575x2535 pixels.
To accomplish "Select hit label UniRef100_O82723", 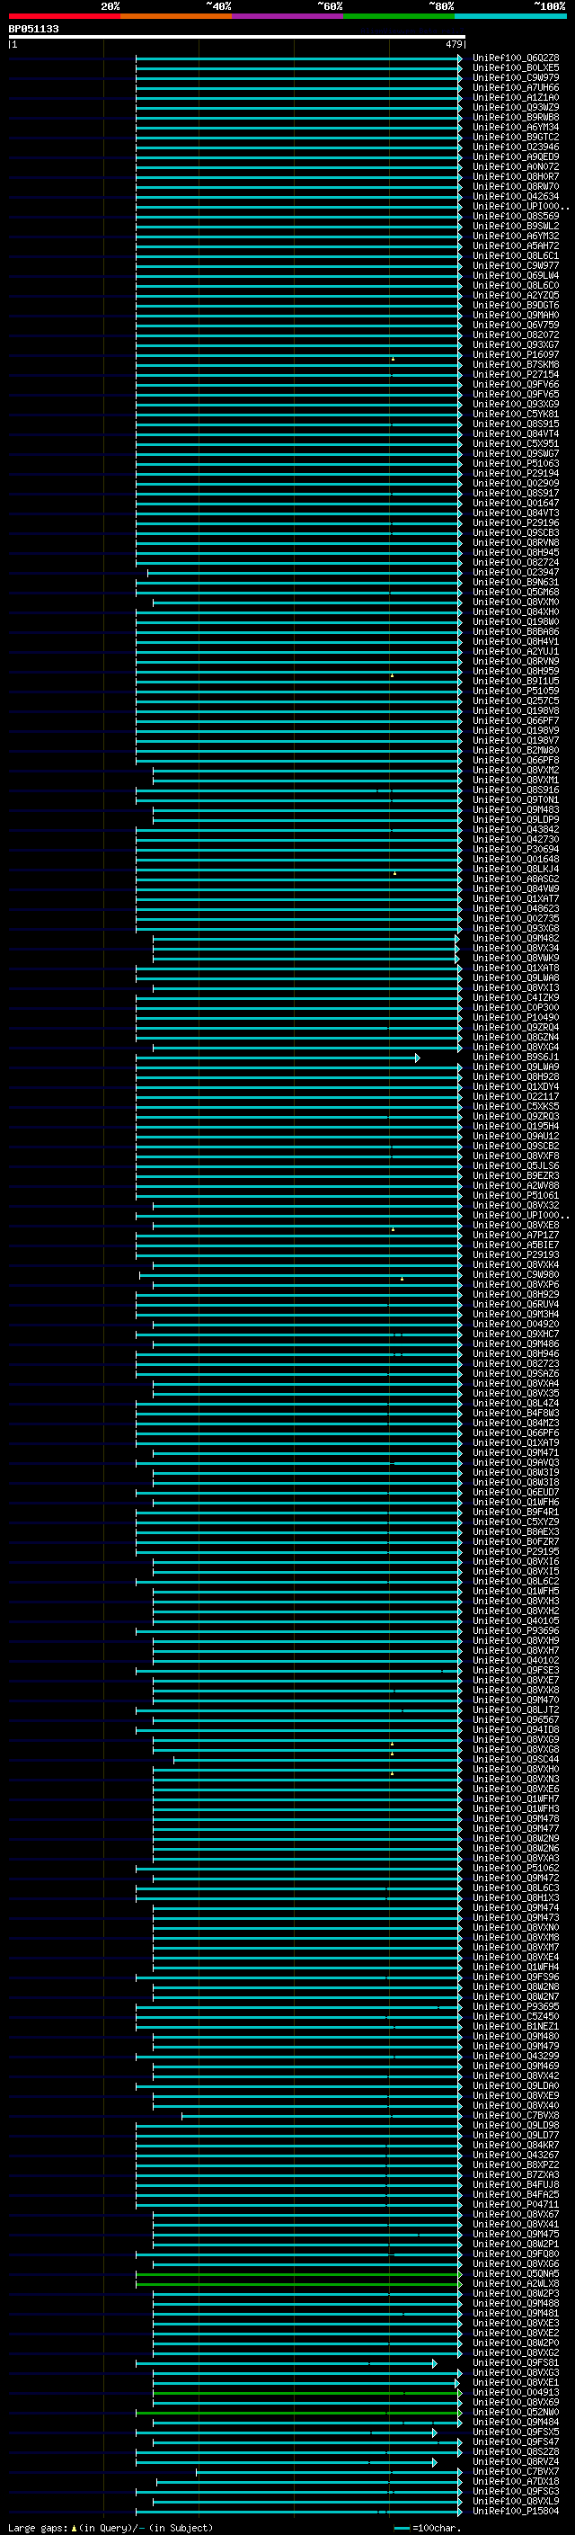I will point(516,1364).
